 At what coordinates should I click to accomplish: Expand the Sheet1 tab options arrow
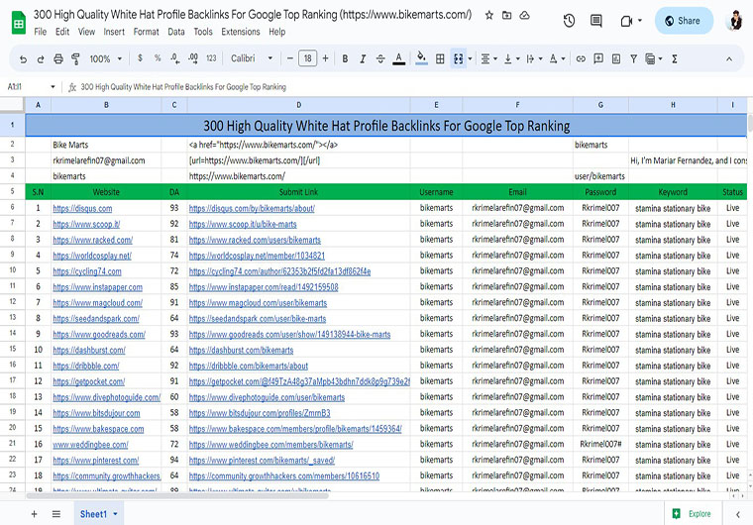(x=115, y=514)
